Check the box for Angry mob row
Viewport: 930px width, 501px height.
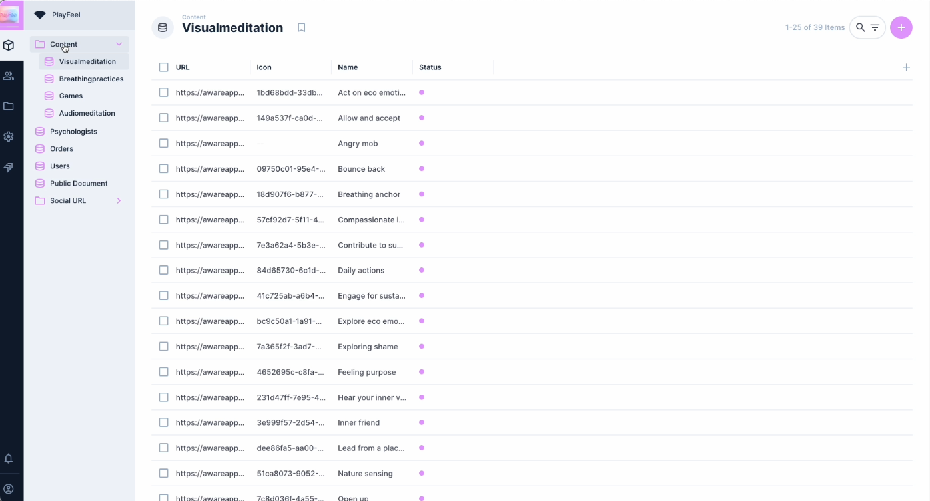164,144
